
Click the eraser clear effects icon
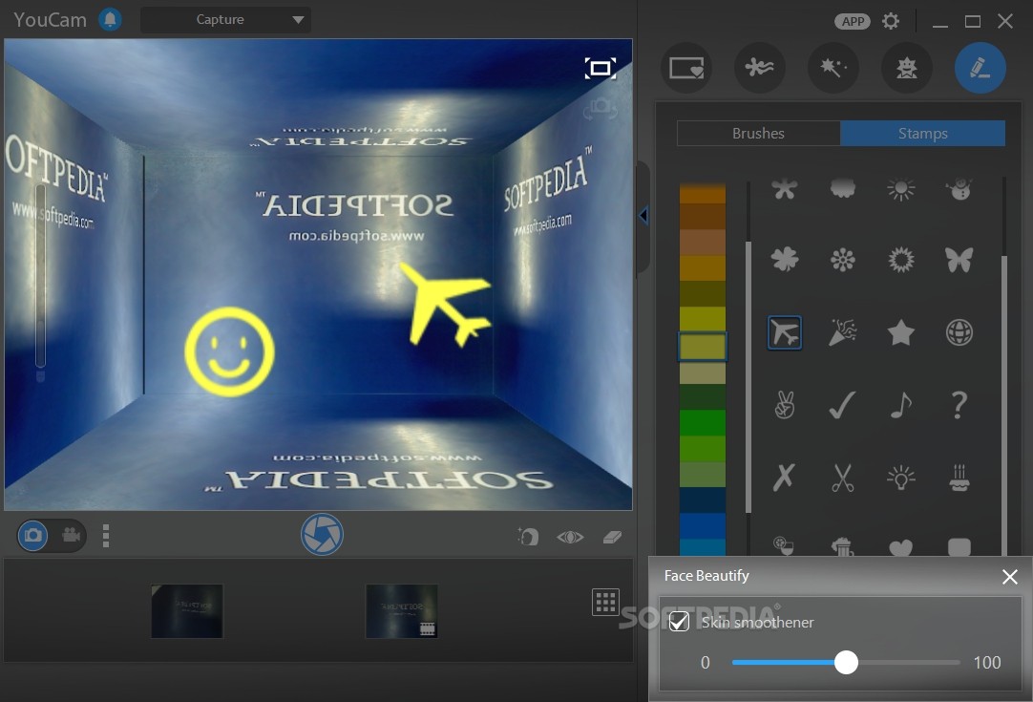pos(612,537)
